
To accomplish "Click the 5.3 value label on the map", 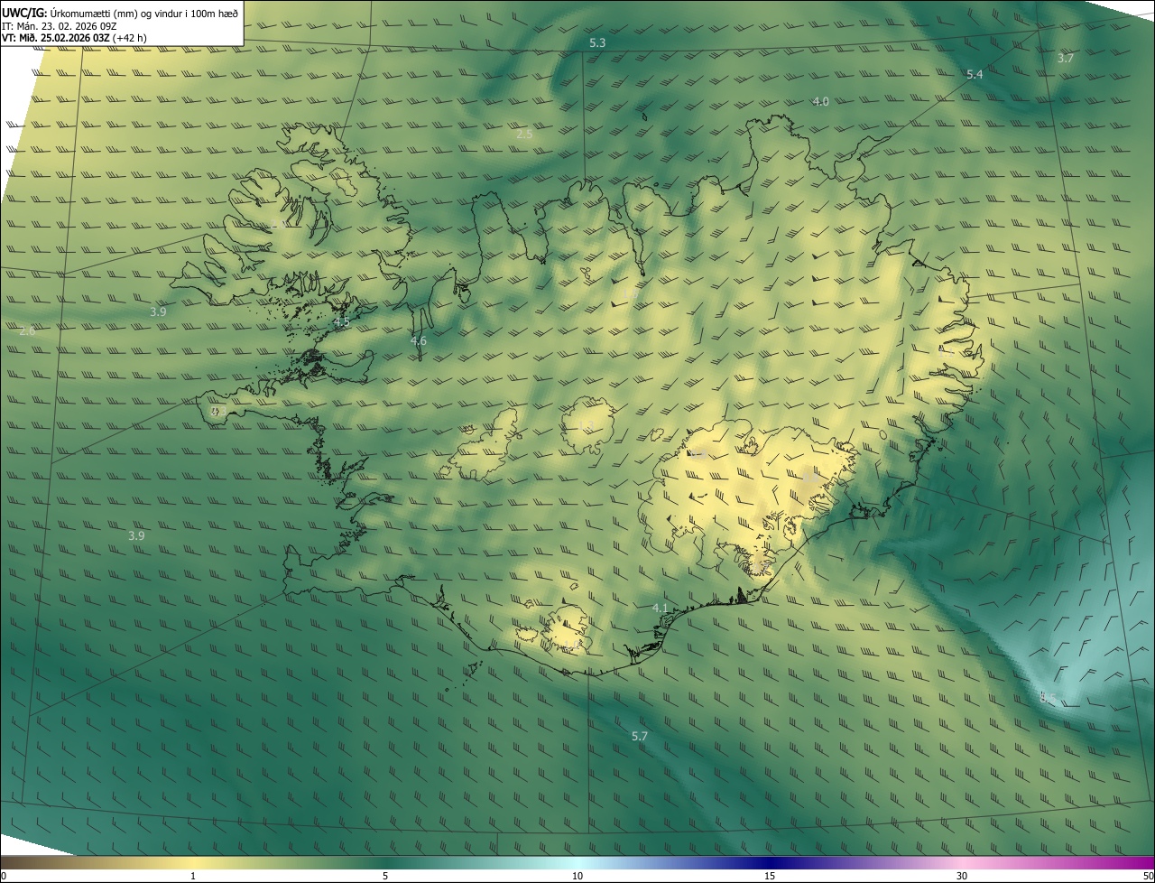I will pos(597,42).
